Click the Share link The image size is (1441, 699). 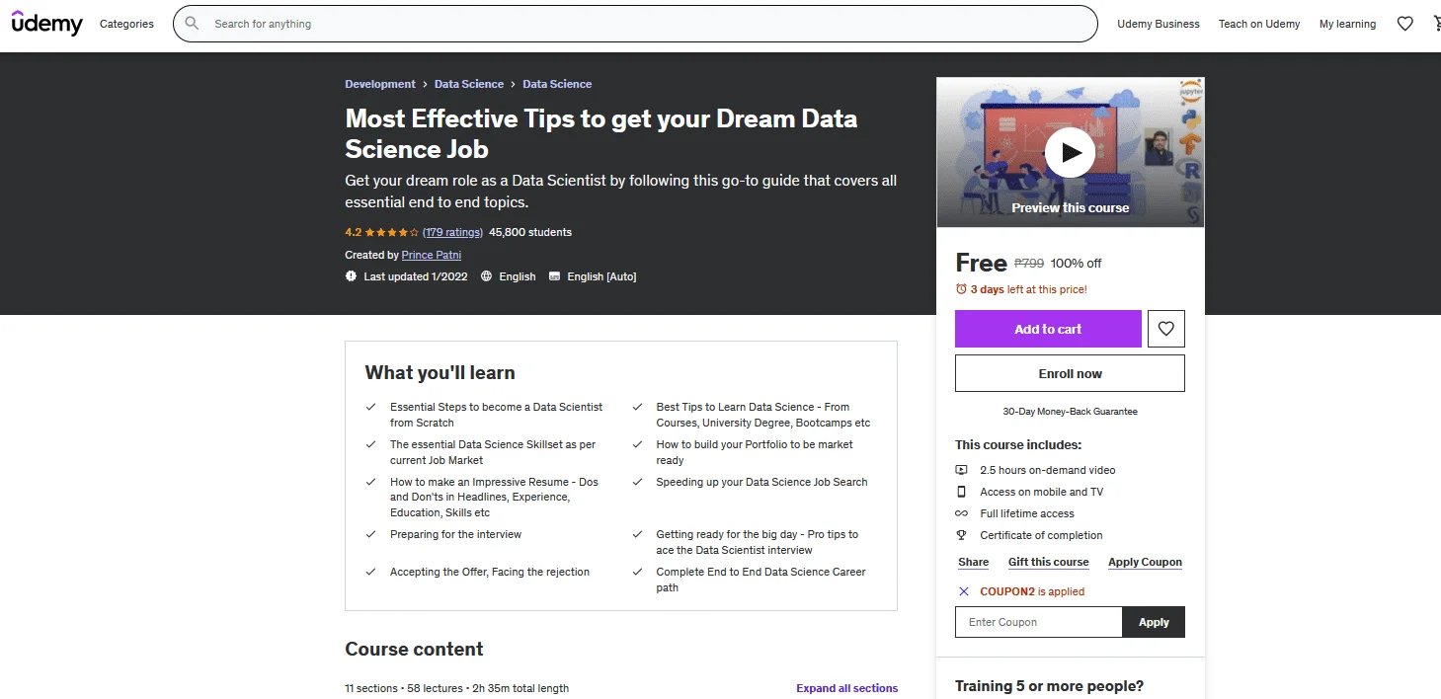click(x=973, y=562)
